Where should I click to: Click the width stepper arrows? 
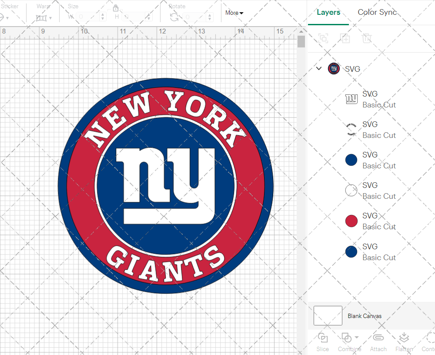pos(103,17)
